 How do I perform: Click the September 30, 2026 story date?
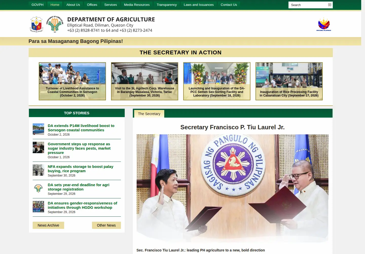(x=61, y=176)
